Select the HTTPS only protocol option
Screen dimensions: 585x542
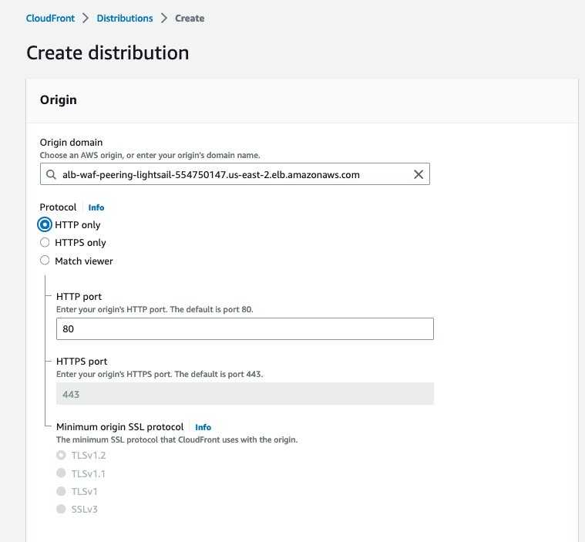tap(45, 243)
